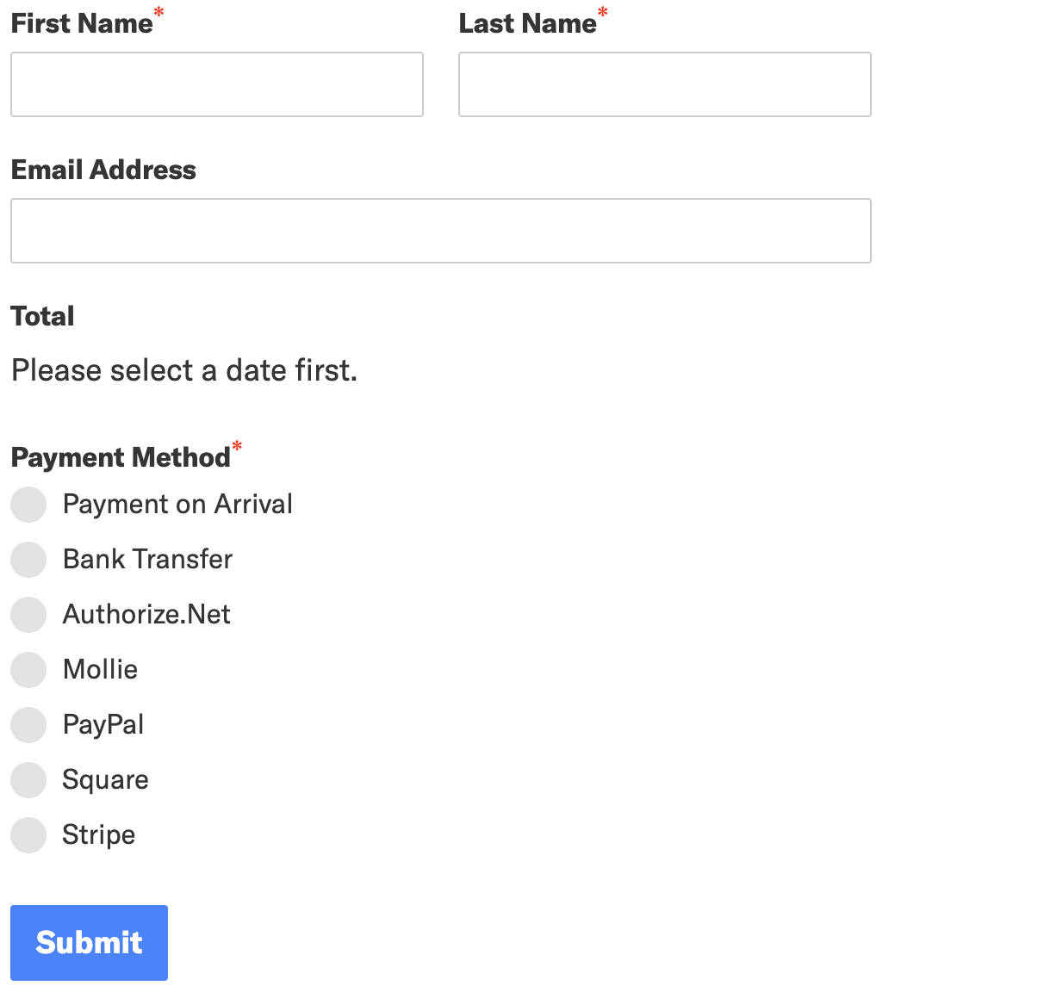Click the Email Address label text
Screen dimensions: 1063x992
click(x=103, y=170)
